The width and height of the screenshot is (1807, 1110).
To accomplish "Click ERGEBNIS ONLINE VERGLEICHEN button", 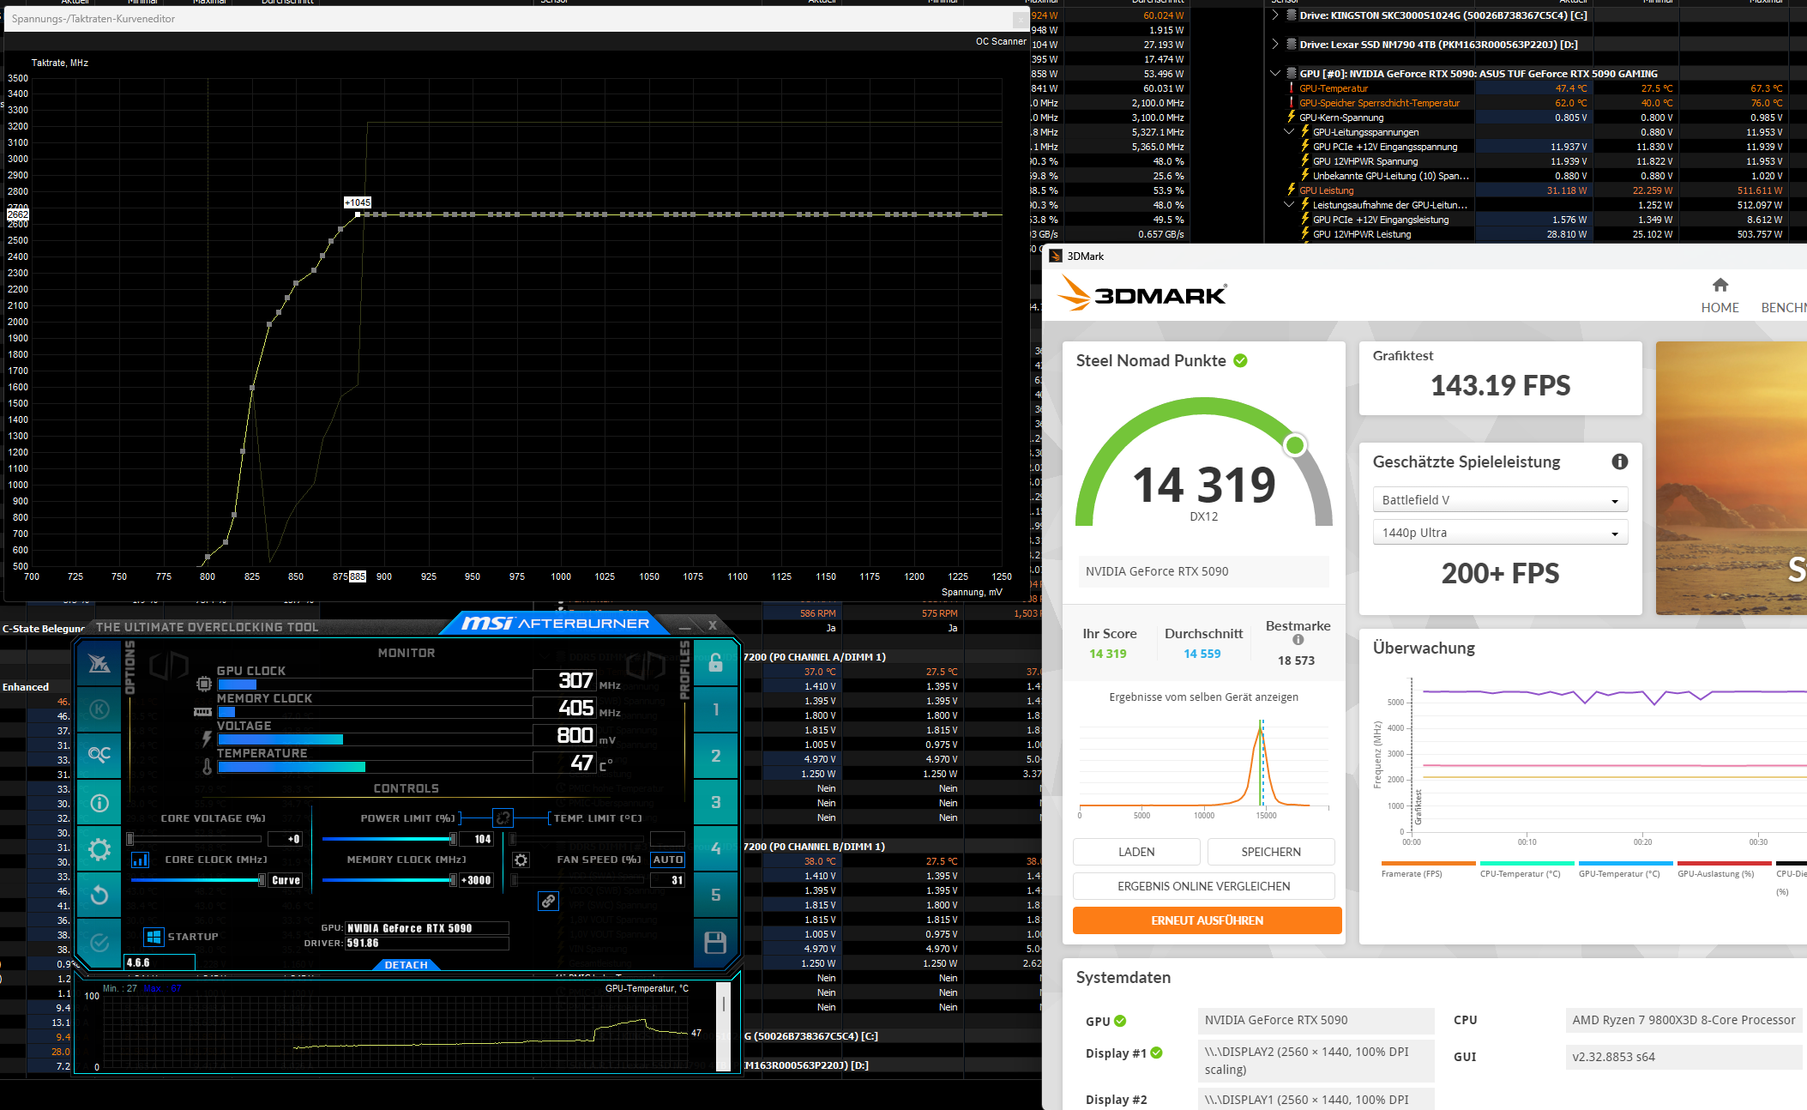I will click(1203, 886).
